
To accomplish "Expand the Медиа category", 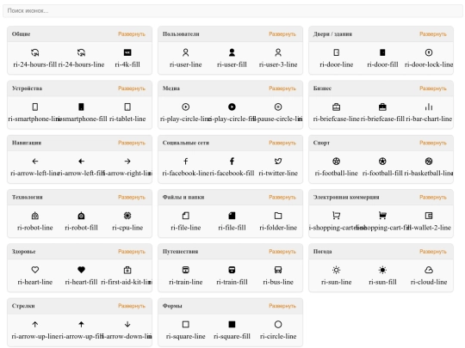I will click(x=282, y=89).
